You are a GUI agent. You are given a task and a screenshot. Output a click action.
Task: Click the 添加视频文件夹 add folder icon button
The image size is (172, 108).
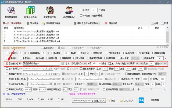click(x=44, y=23)
